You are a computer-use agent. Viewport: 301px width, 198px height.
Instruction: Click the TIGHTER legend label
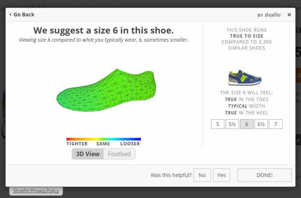point(77,144)
